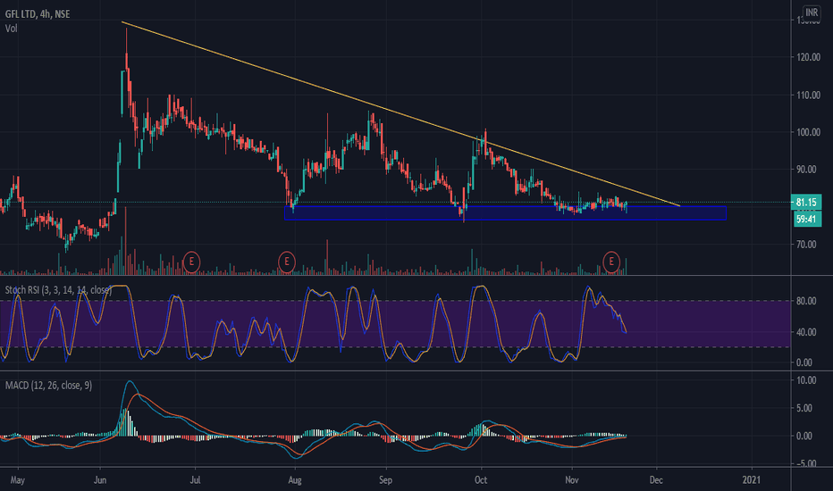Click the Jul label on time axis
The width and height of the screenshot is (833, 491).
pyautogui.click(x=195, y=480)
